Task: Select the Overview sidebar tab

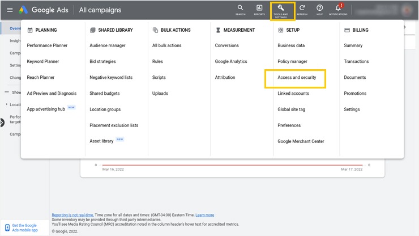Action: [x=11, y=28]
